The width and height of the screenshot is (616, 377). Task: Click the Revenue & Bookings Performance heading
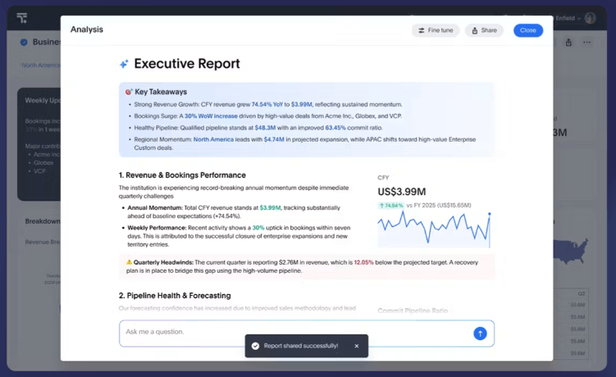[x=182, y=175]
